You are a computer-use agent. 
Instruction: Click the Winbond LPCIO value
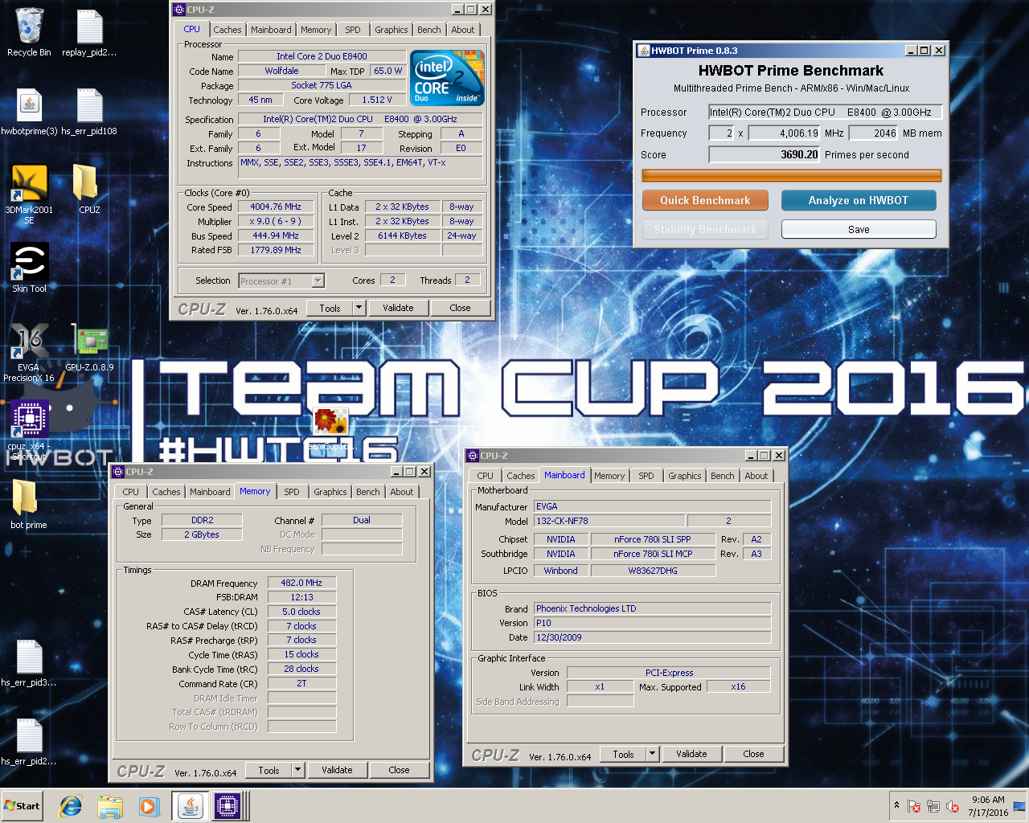[561, 571]
